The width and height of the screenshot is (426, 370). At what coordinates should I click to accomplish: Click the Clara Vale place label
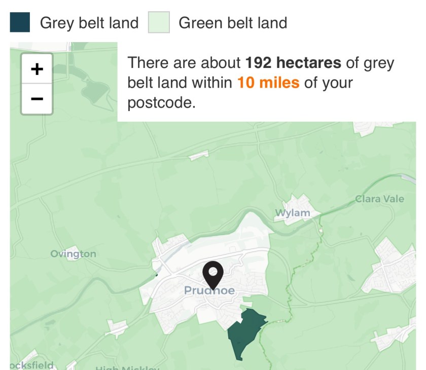[x=379, y=199]
